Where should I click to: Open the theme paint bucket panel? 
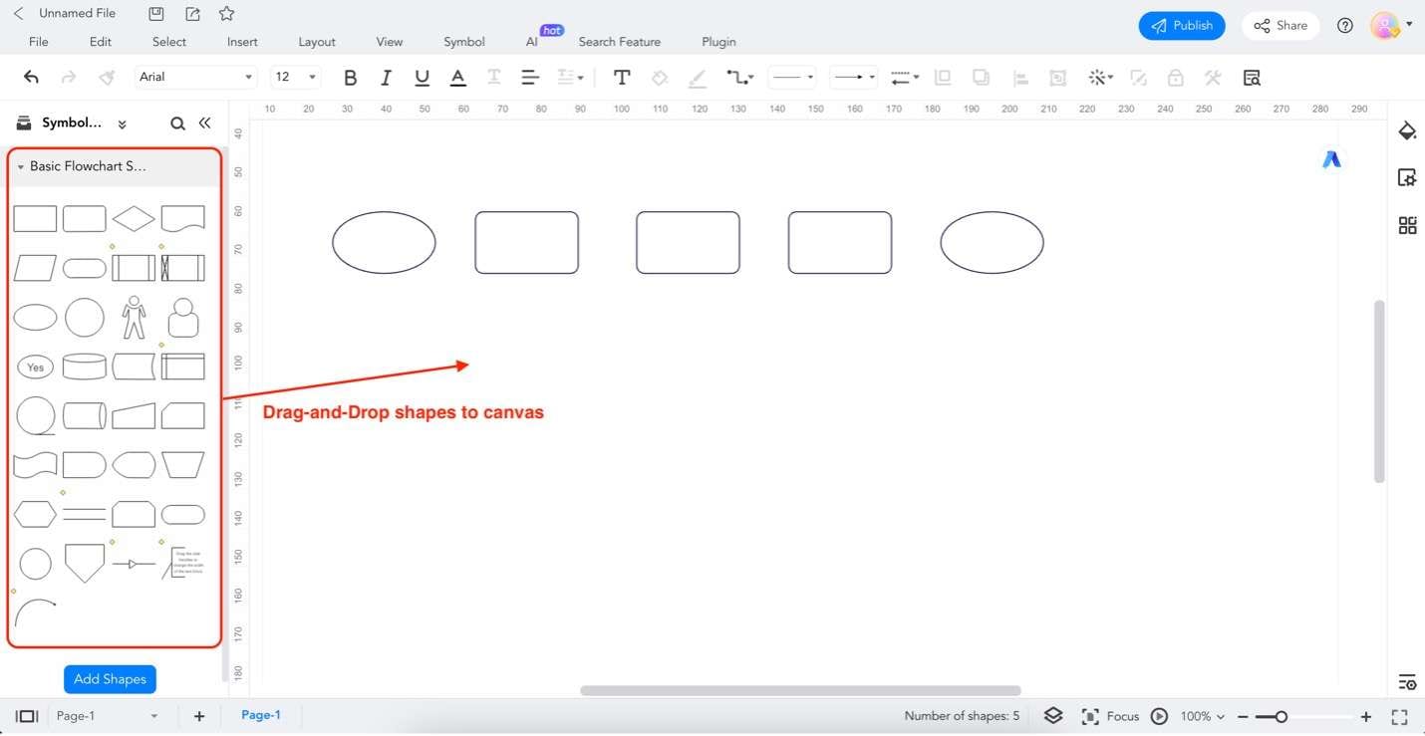click(x=1407, y=131)
